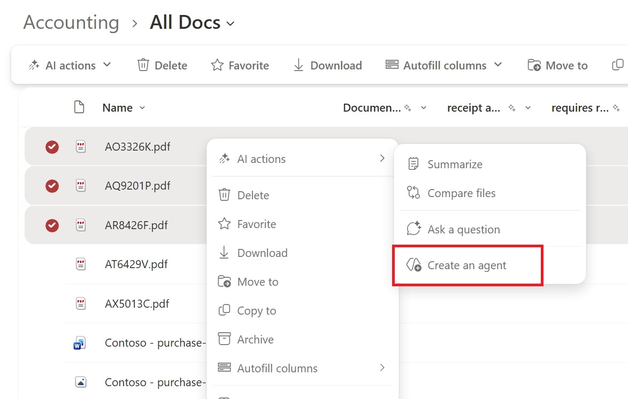This screenshot has height=399, width=628.
Task: Click the Word icon beside Contoso purchase file
Action: (x=79, y=343)
